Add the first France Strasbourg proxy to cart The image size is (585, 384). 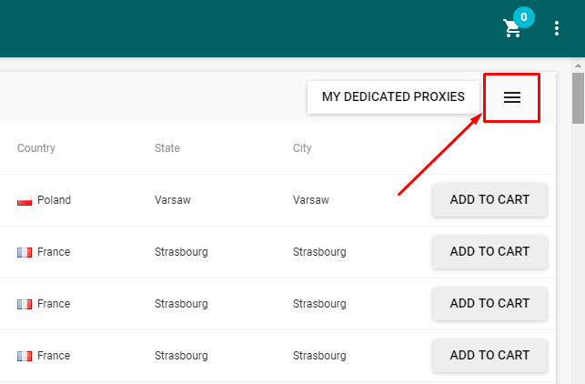coord(489,251)
